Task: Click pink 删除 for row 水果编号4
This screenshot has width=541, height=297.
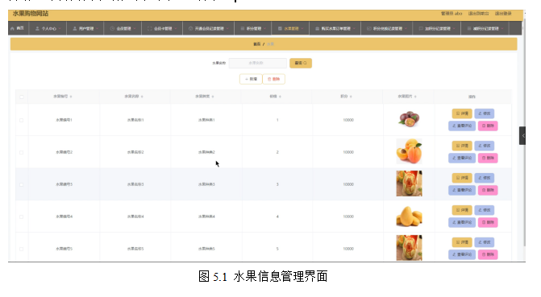Action: 488,222
